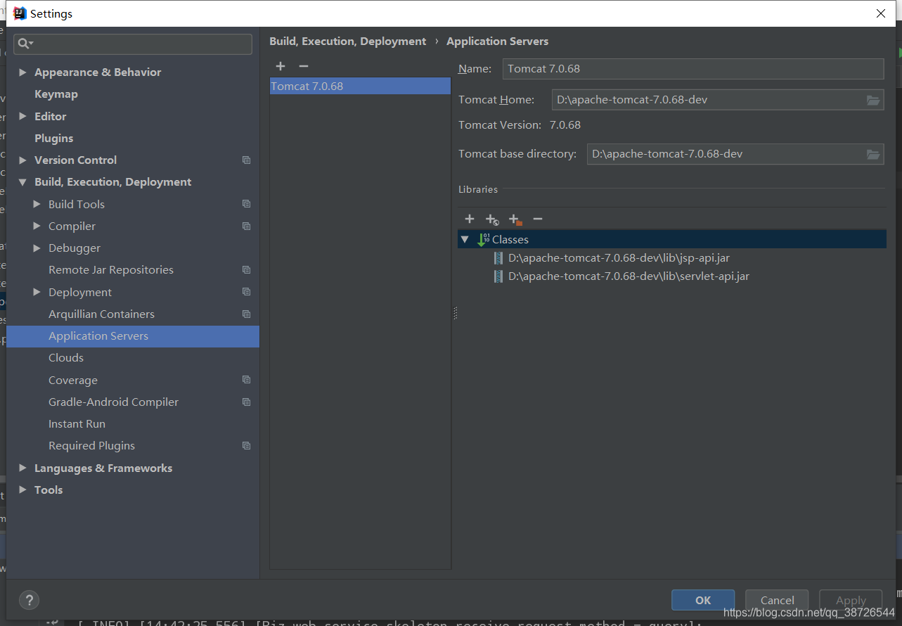Open Instant Run settings

click(x=77, y=424)
